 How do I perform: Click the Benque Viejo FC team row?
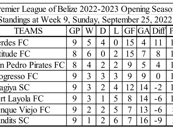(x=86, y=110)
